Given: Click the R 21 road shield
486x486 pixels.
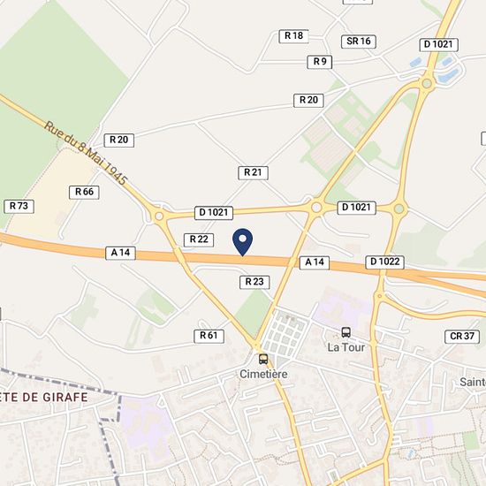Looking at the screenshot, I should pos(253,172).
